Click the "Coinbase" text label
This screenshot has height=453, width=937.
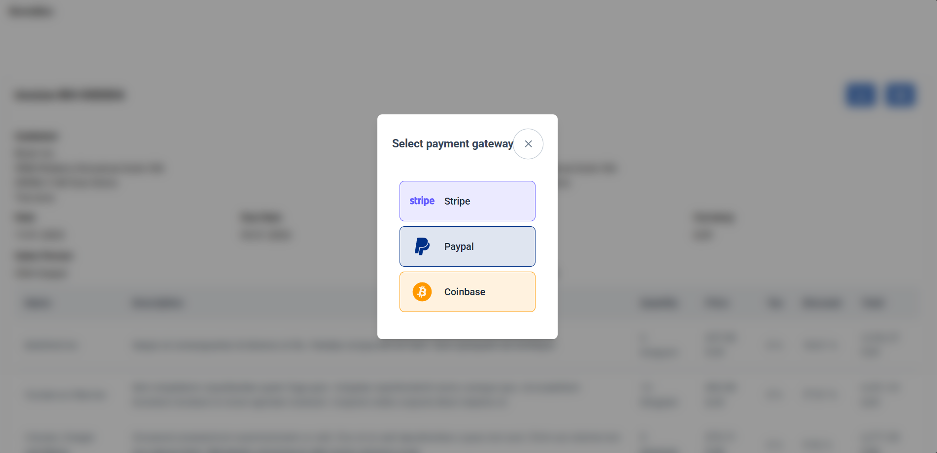point(465,292)
